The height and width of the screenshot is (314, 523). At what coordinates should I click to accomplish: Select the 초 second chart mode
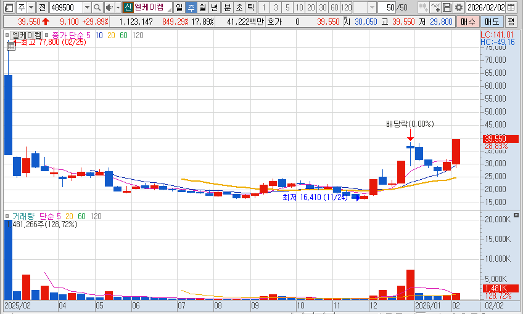239,7
